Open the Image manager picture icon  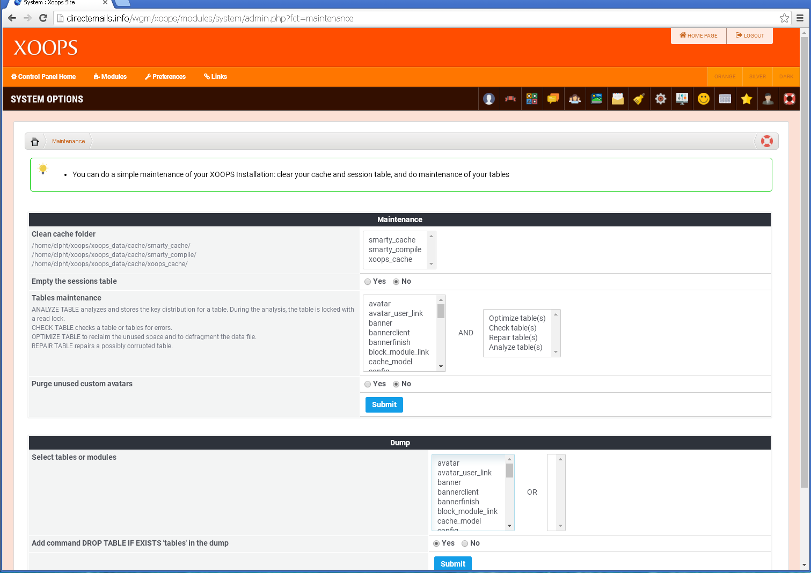[x=596, y=99]
